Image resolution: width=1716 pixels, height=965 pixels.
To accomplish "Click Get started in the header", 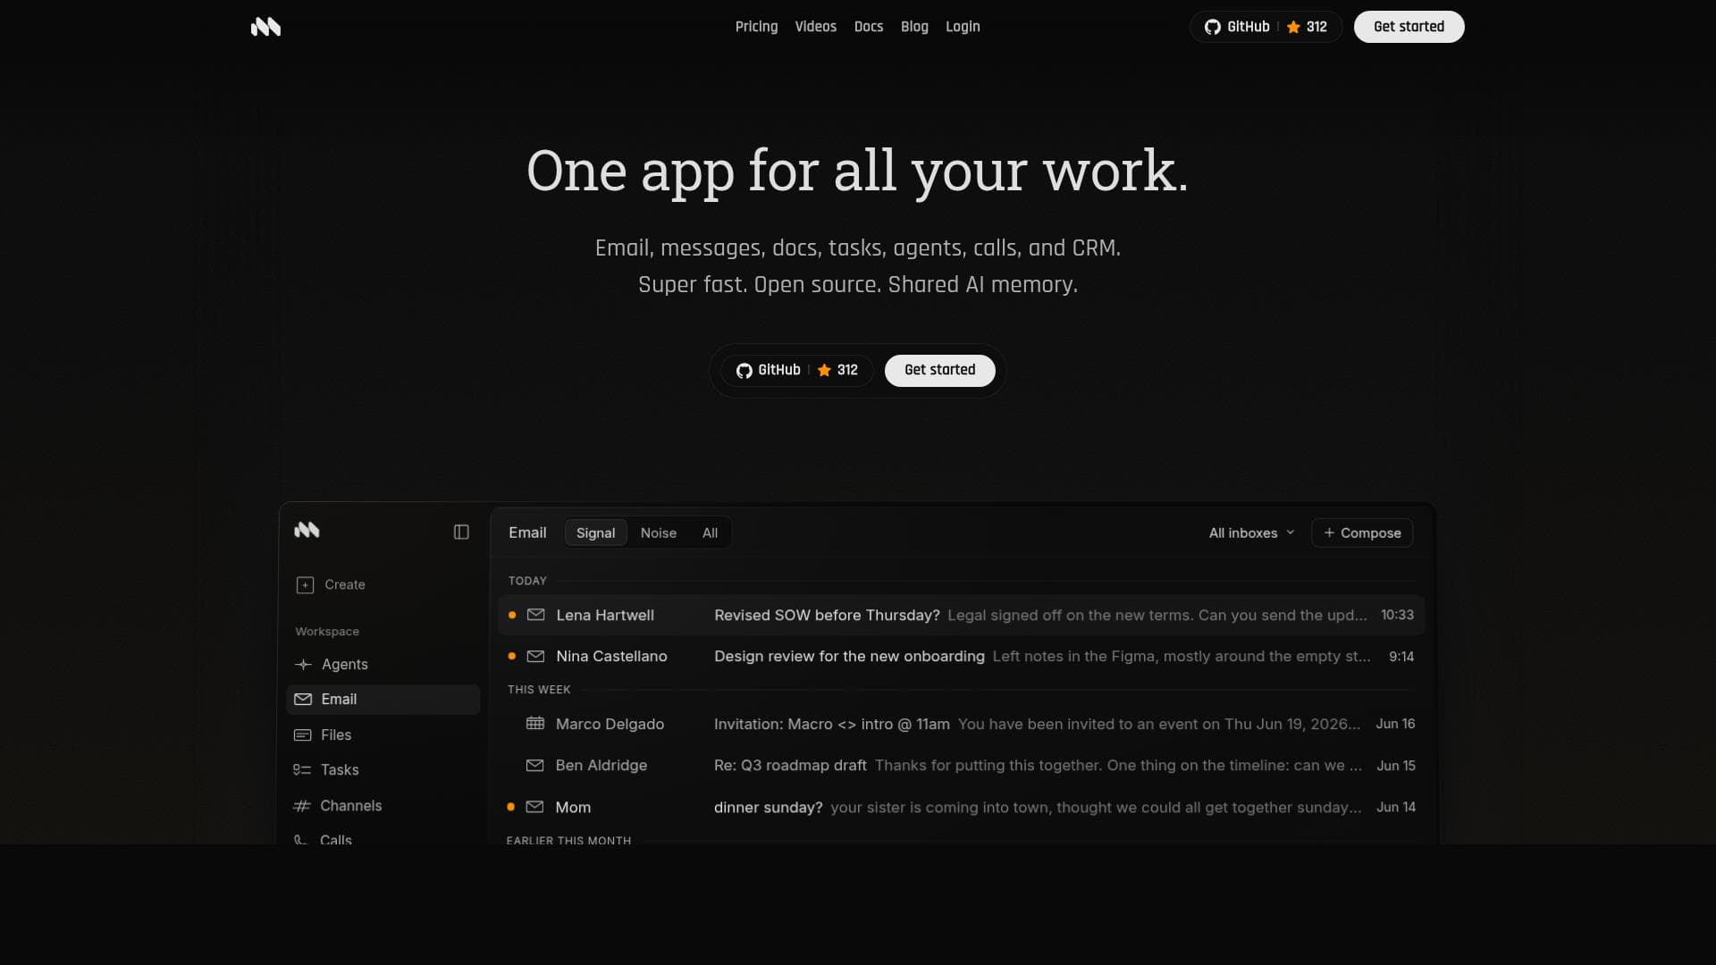I will [1409, 27].
